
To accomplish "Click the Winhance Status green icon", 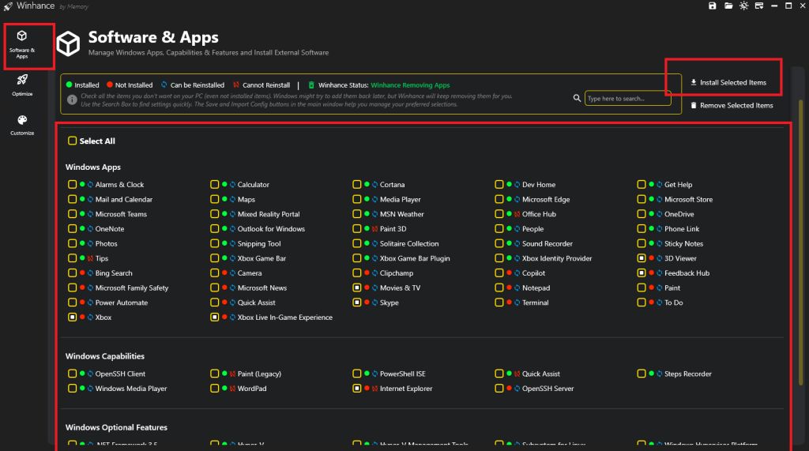I will tap(311, 85).
